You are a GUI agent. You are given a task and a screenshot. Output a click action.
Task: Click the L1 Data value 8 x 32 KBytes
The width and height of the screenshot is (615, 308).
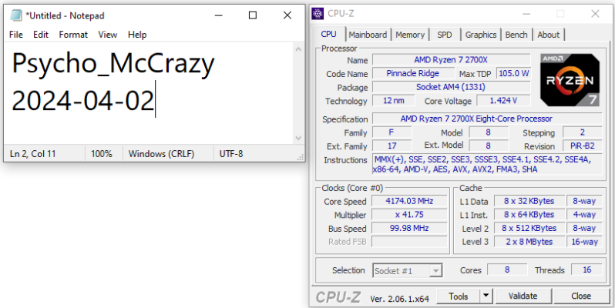[x=529, y=202]
